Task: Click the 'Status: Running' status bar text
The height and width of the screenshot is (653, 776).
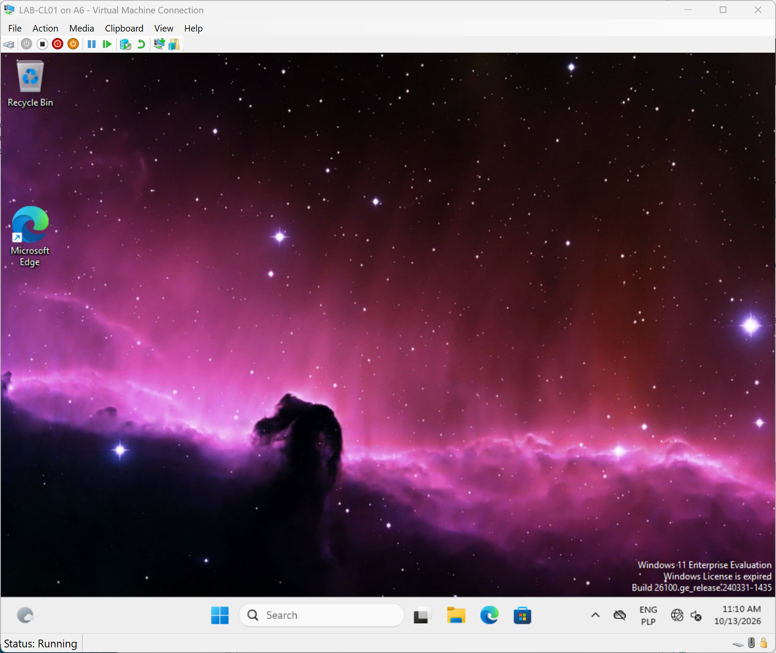Action: pos(41,644)
